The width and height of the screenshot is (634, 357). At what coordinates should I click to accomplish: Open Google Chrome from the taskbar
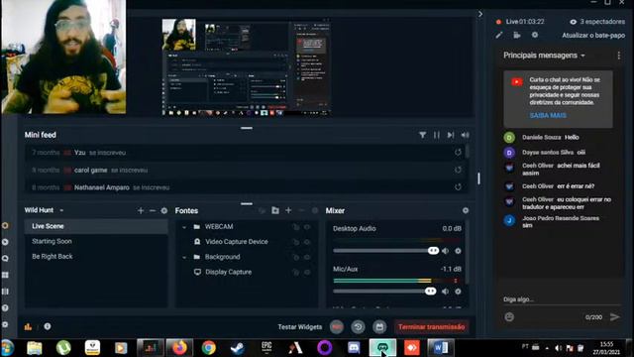pos(209,348)
